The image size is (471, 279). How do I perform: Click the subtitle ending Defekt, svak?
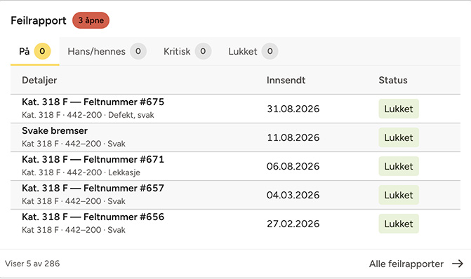click(x=88, y=115)
